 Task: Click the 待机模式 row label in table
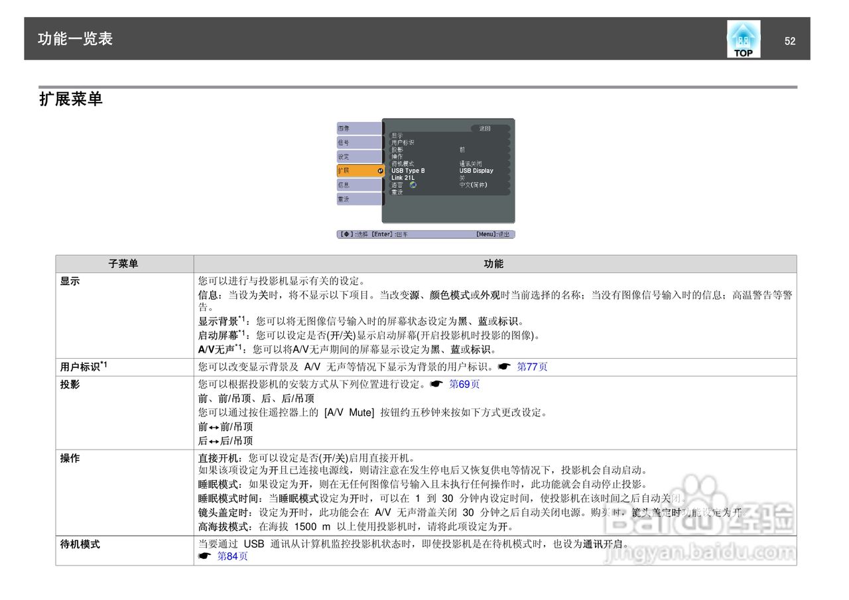coord(80,544)
